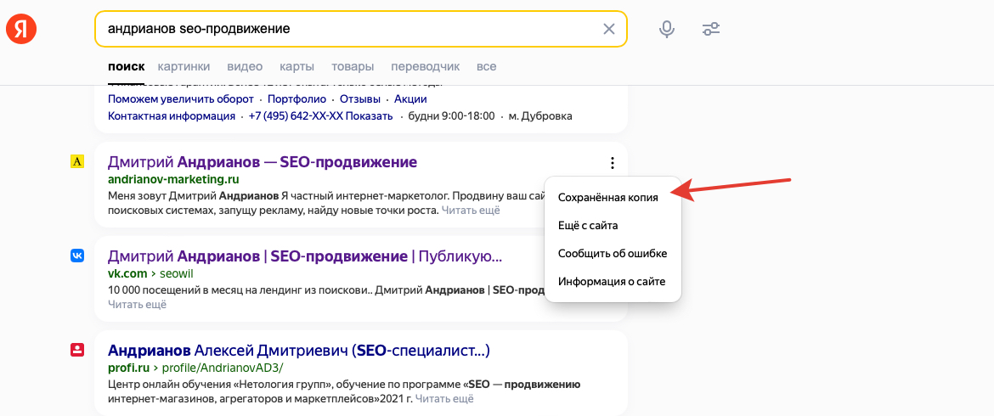
Task: Click yellow favicon of andrianov-marketing.ru
Action: pos(77,161)
